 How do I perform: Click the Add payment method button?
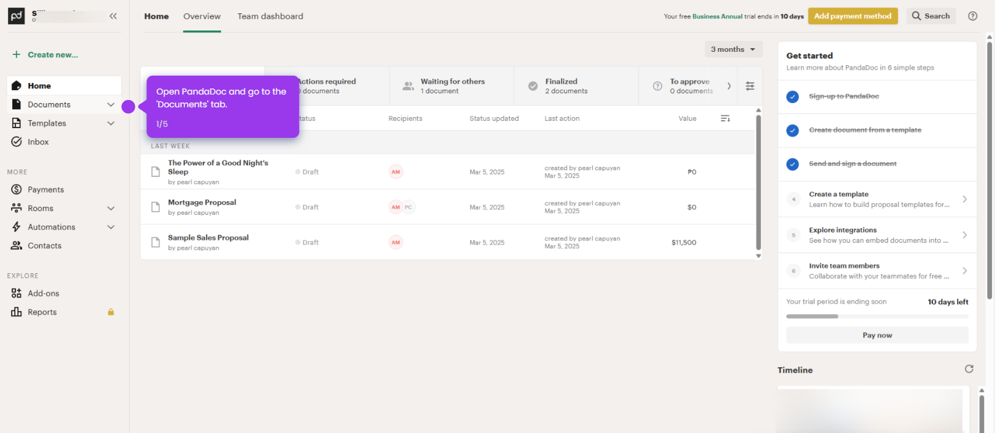pos(853,16)
